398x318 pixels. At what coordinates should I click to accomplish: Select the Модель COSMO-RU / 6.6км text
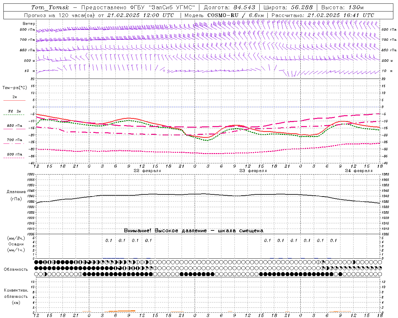pos(224,15)
